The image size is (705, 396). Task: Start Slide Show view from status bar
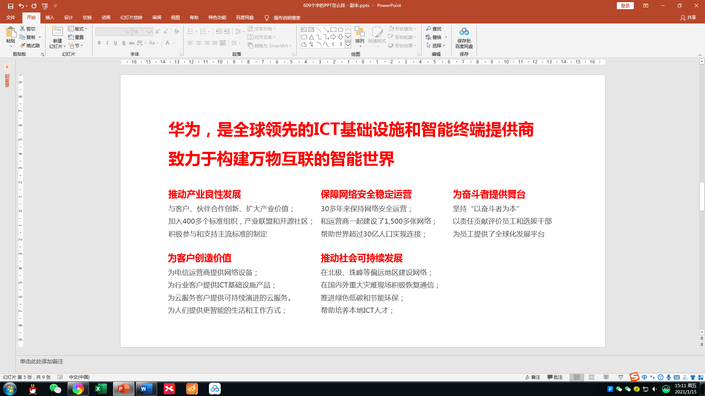[x=621, y=377]
